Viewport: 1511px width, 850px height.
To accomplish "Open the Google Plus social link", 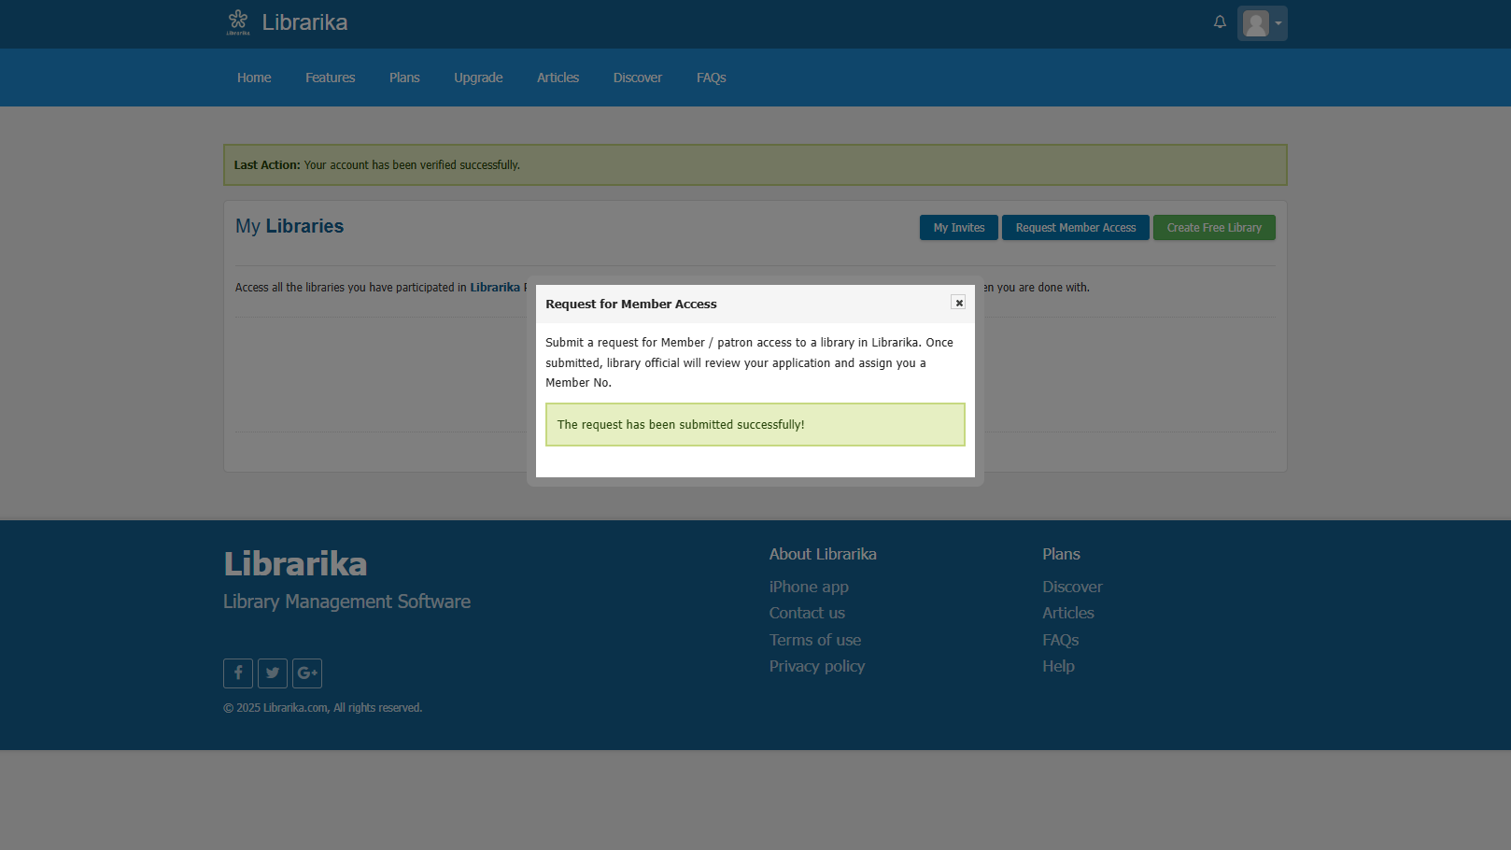I will tap(307, 673).
